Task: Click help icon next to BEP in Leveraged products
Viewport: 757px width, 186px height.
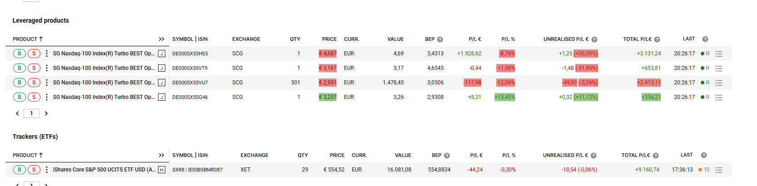Action: (x=440, y=39)
